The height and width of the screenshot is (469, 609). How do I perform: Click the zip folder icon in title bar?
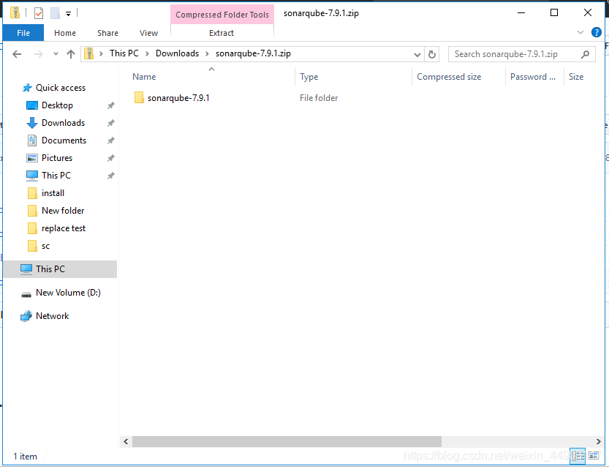[x=15, y=13]
